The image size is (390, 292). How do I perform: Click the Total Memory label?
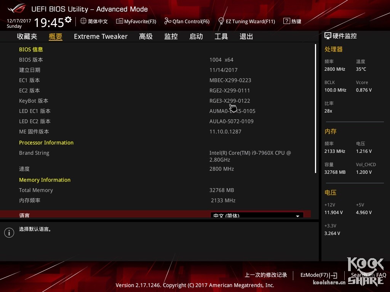click(36, 190)
